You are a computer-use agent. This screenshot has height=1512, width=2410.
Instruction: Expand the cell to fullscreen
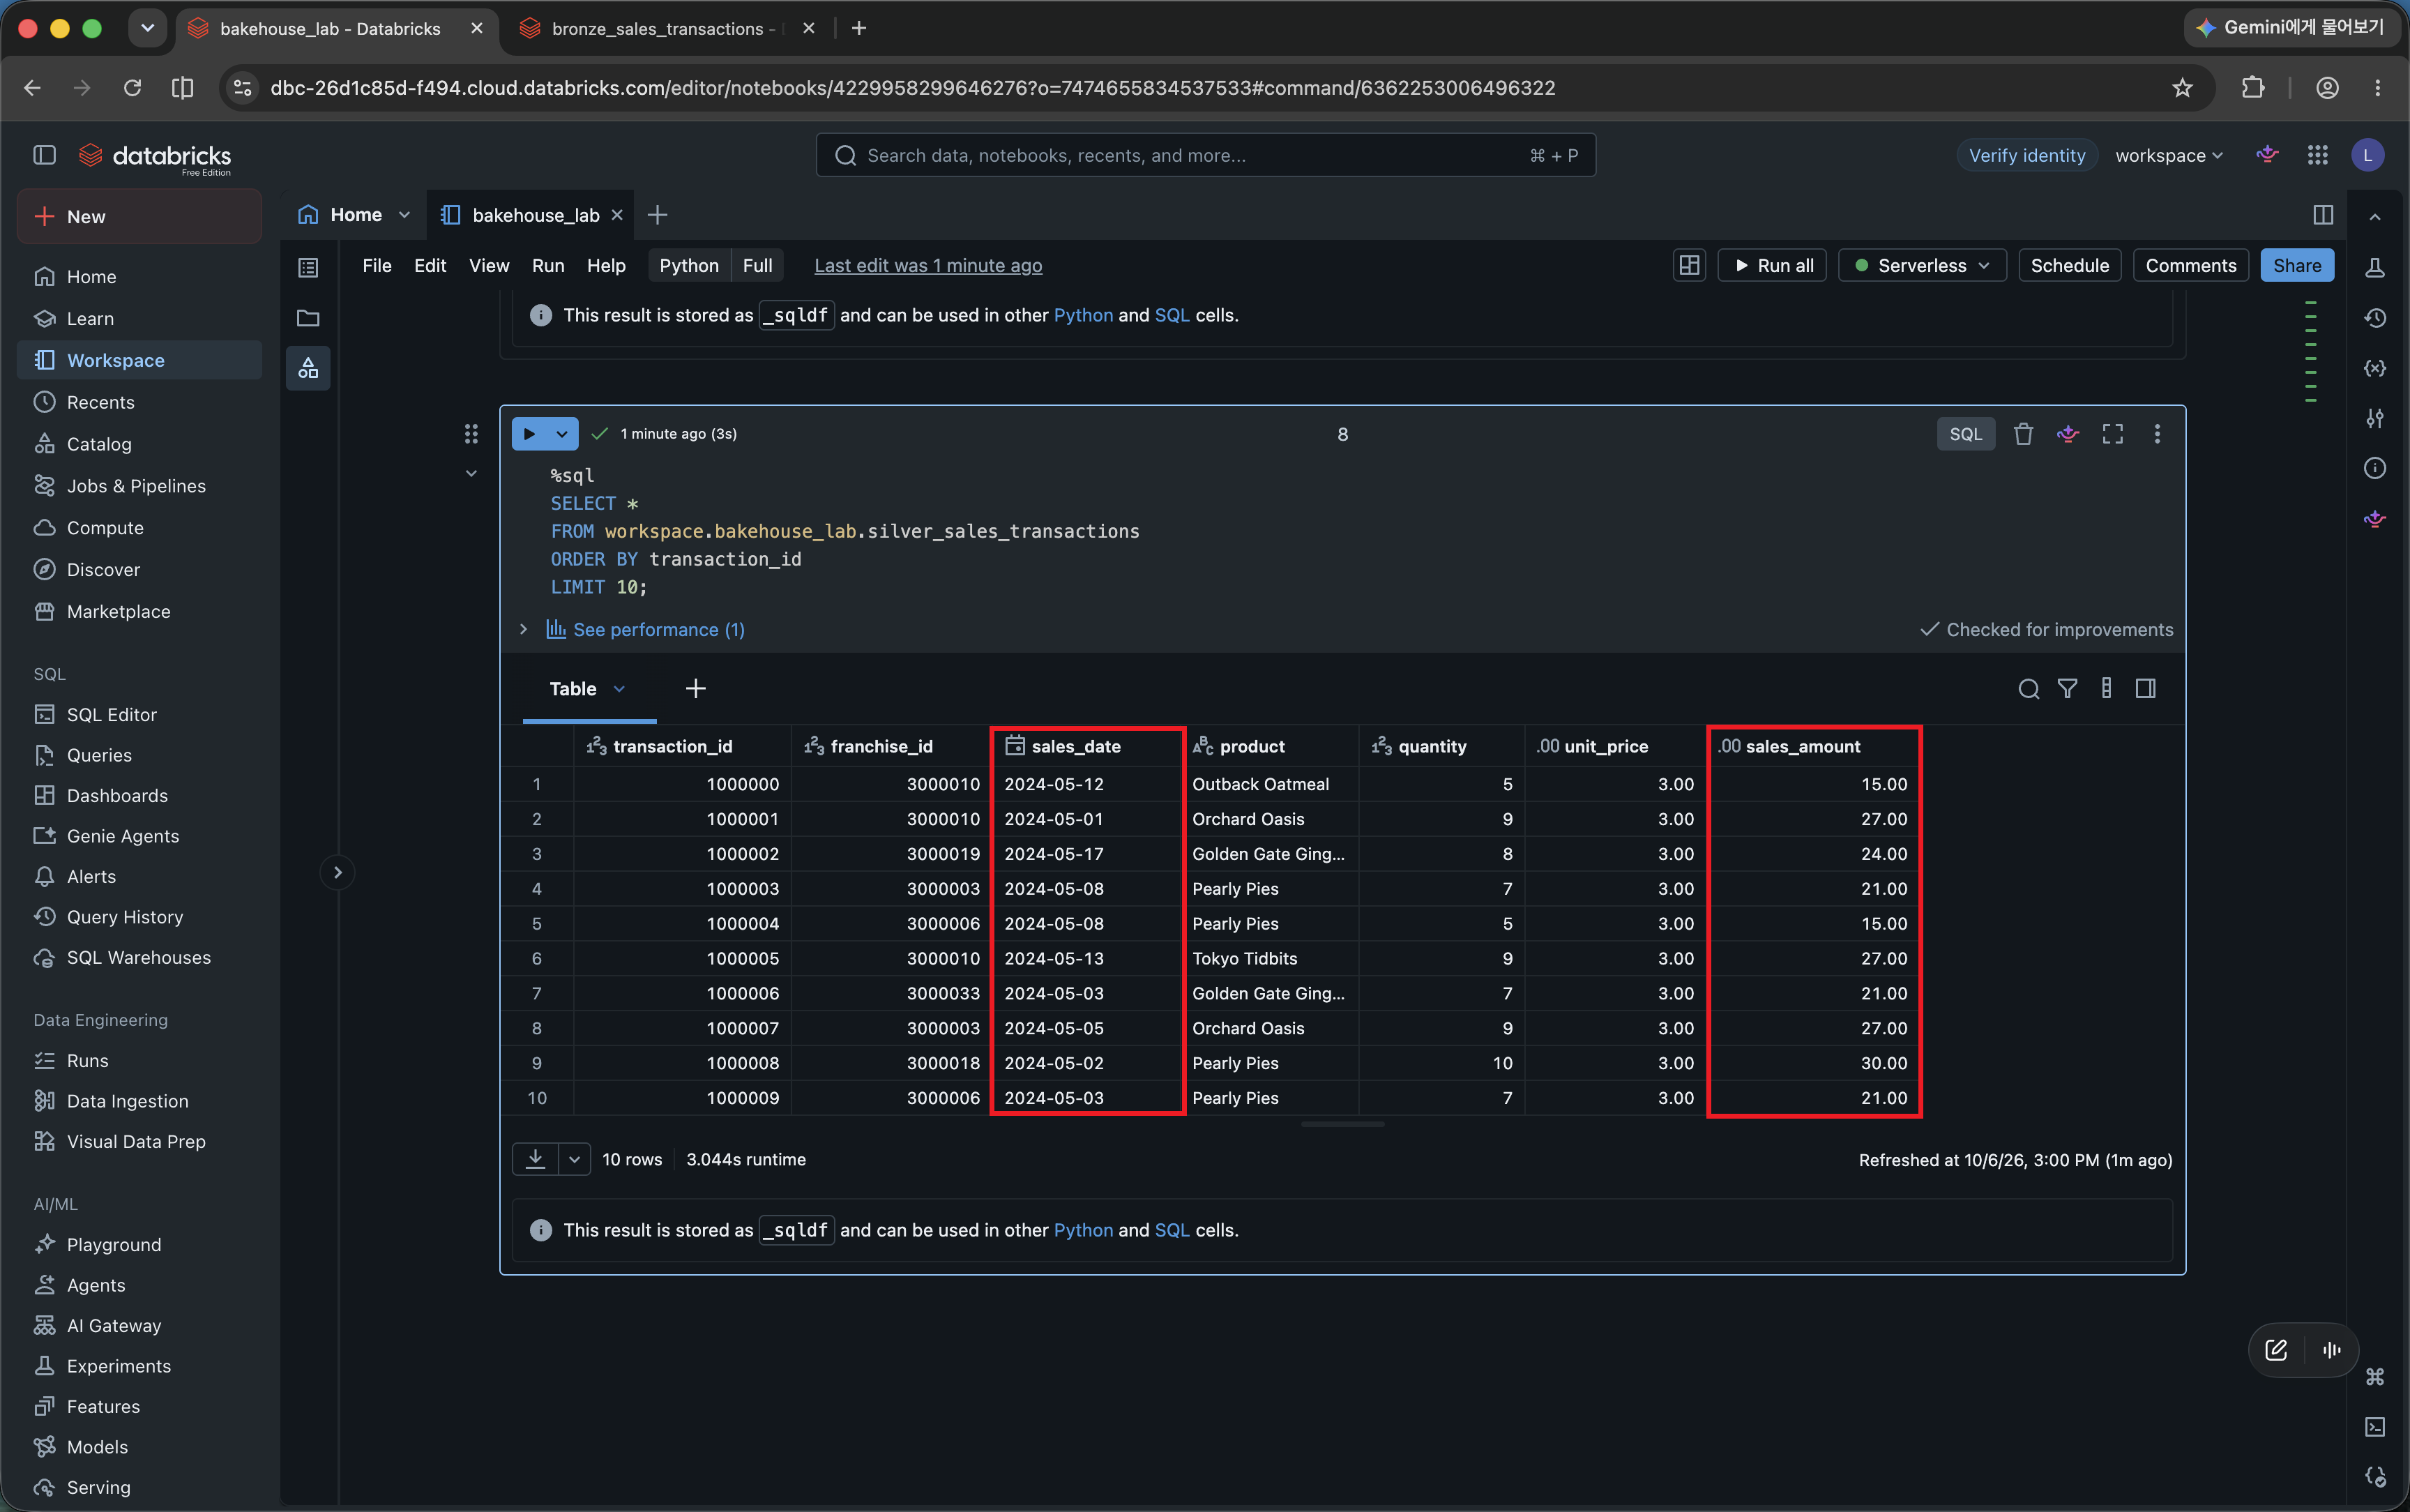2112,434
